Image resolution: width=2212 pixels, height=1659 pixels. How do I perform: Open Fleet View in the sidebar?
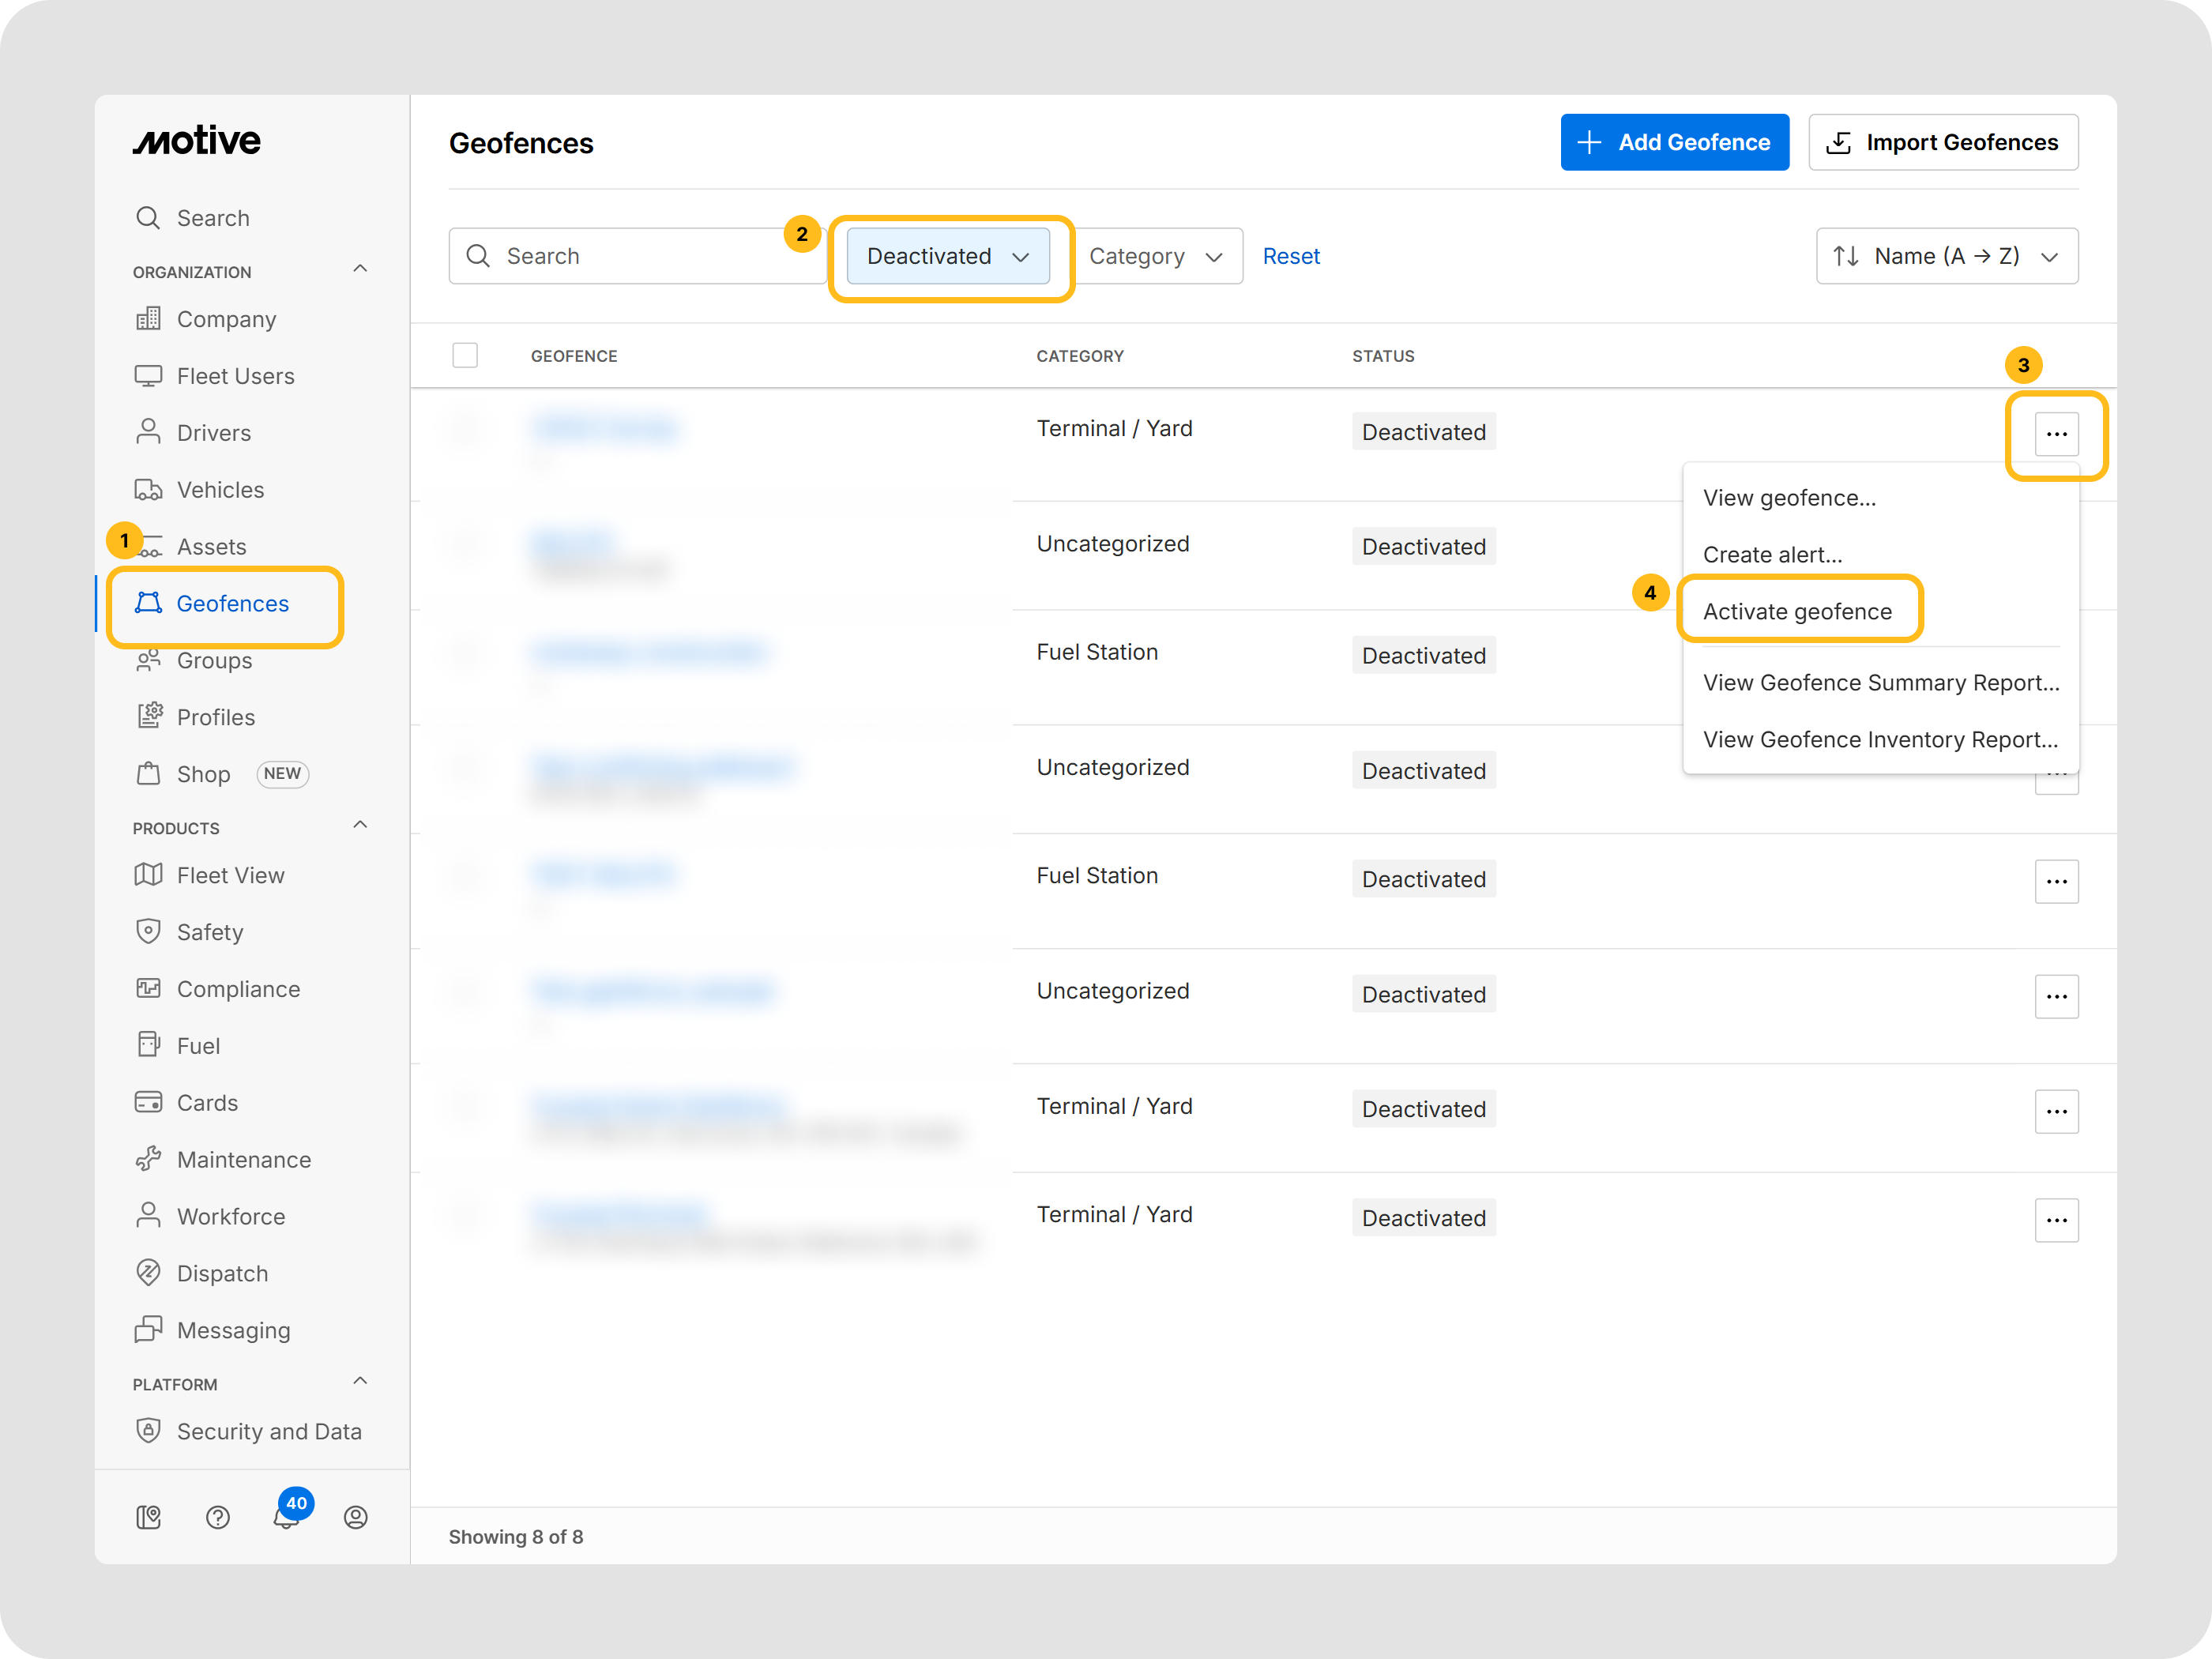coord(230,875)
